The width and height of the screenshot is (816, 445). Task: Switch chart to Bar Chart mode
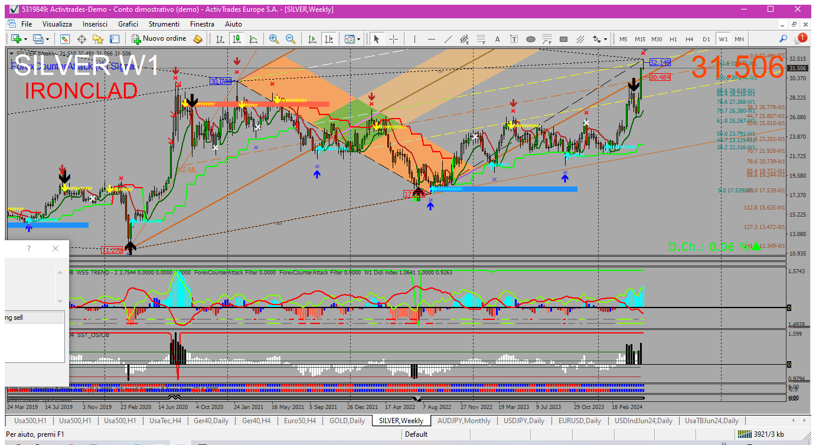pos(220,39)
